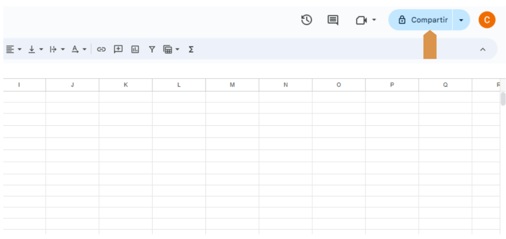Create a filter with funnel icon
506x239 pixels.
click(152, 49)
